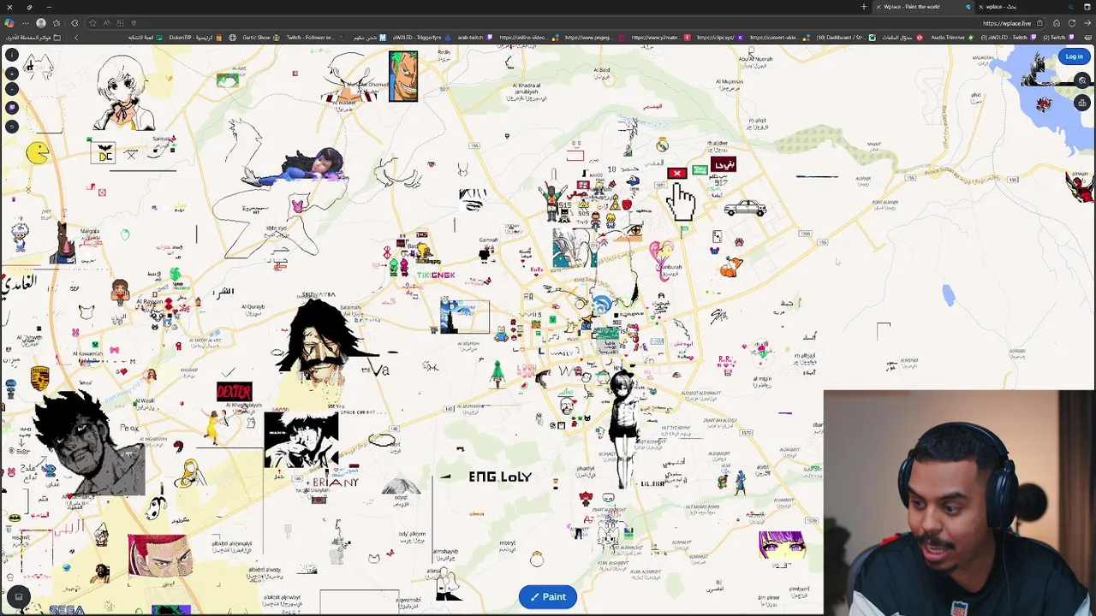This screenshot has width=1096, height=616.
Task: Click the bottom-left map style button
Action: point(18,596)
